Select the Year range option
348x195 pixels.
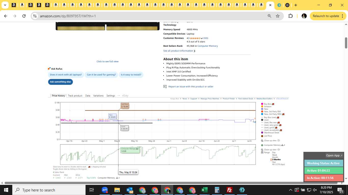click(274, 162)
